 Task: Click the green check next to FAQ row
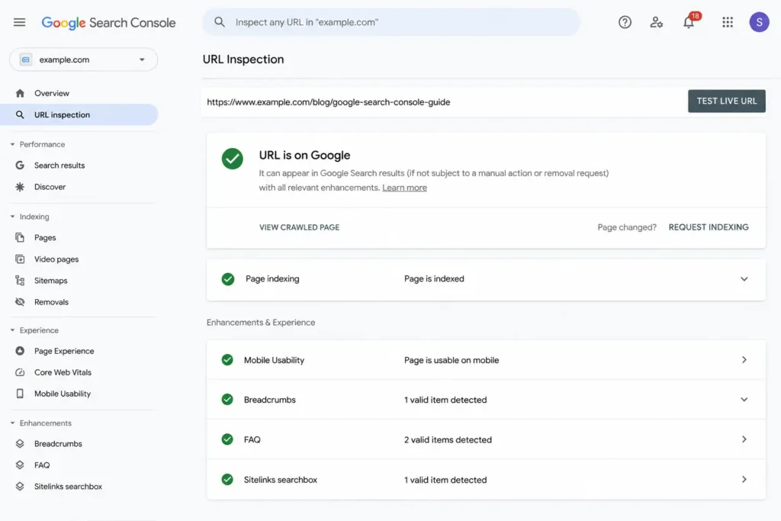[x=227, y=439]
